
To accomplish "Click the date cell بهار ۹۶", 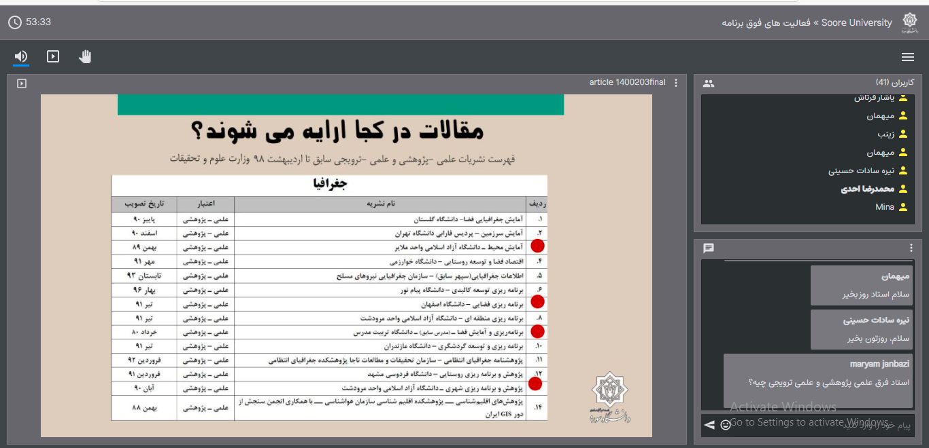I will (145, 290).
